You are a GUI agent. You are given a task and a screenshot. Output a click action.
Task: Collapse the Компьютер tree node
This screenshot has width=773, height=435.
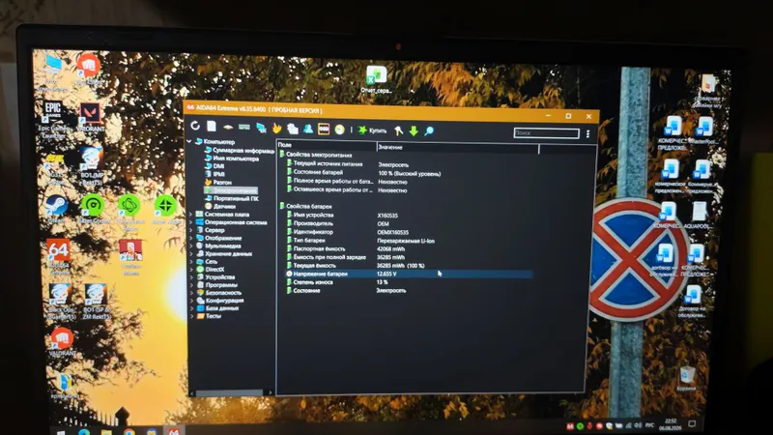tap(188, 141)
